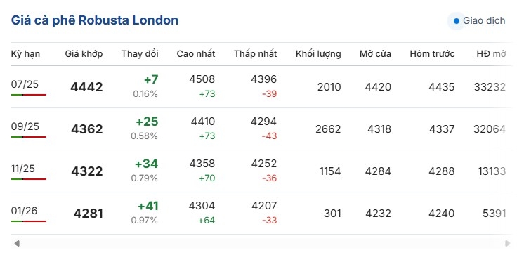Click the horizontal scrollbar track
The image size is (524, 255).
(x=262, y=243)
